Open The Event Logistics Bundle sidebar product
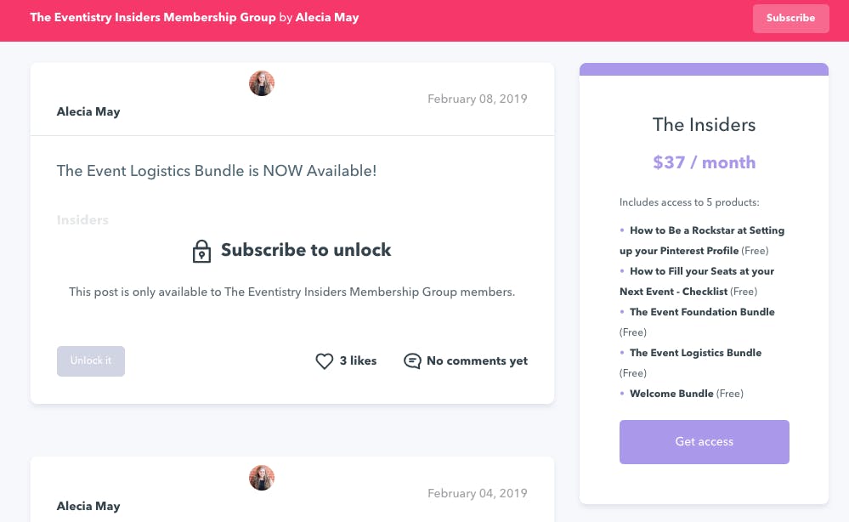The image size is (849, 522). [x=696, y=353]
